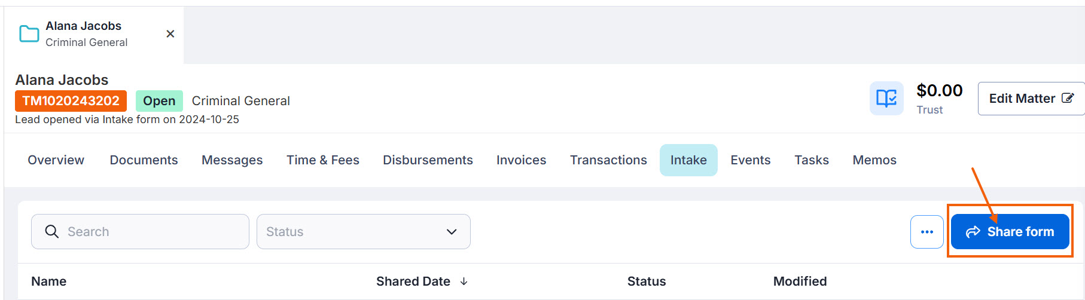Screen dimensions: 1085x300
Task: Open the Documents tab
Action: [144, 160]
